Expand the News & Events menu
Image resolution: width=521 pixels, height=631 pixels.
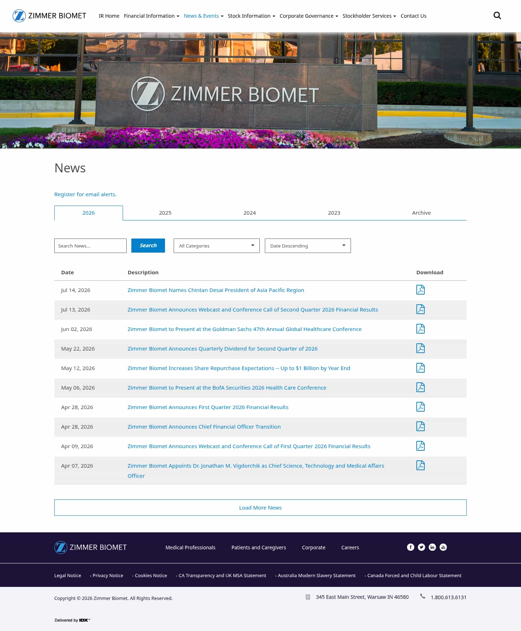coord(203,16)
